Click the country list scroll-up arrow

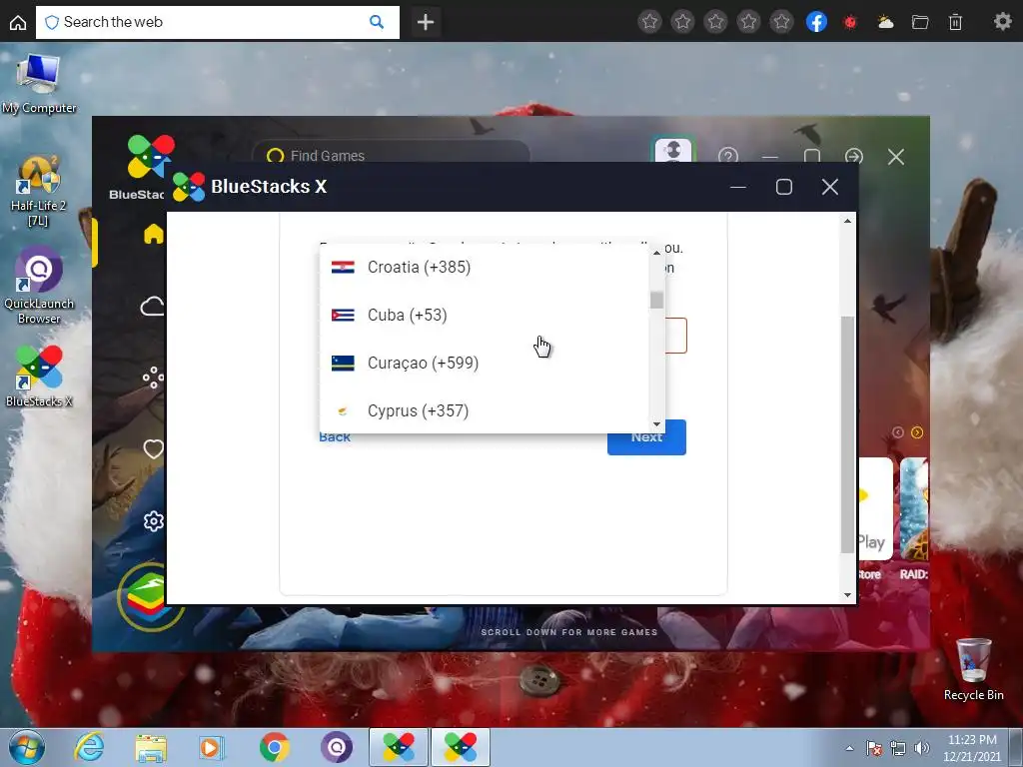pos(656,253)
